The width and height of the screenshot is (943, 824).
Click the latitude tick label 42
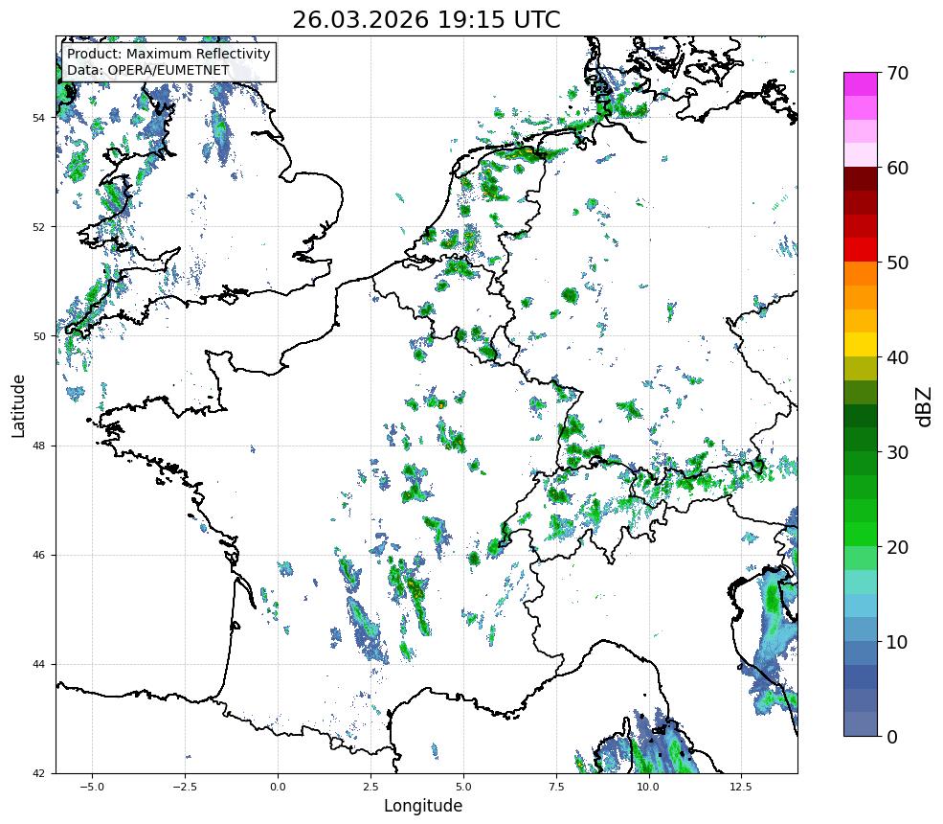[38, 774]
